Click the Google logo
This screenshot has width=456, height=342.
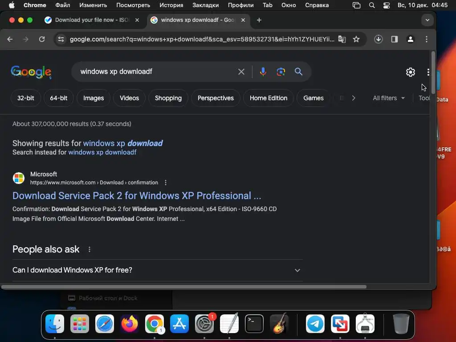[x=31, y=72]
